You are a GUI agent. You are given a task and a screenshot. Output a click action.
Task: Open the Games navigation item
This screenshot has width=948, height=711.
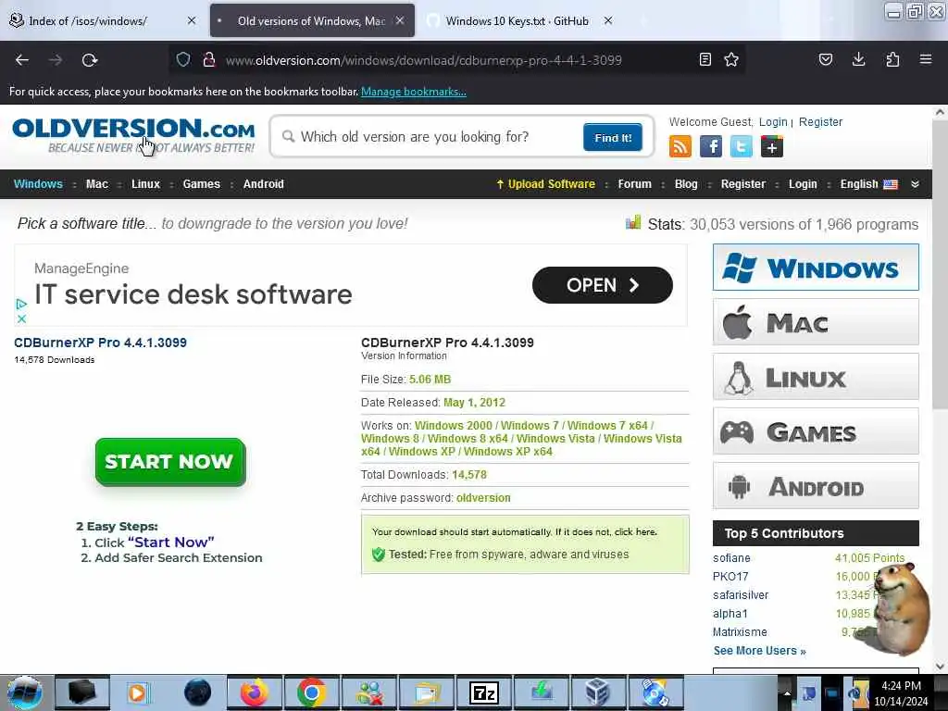(x=201, y=184)
